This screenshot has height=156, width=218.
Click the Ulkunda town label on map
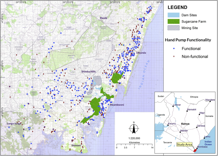[x=141, y=53]
